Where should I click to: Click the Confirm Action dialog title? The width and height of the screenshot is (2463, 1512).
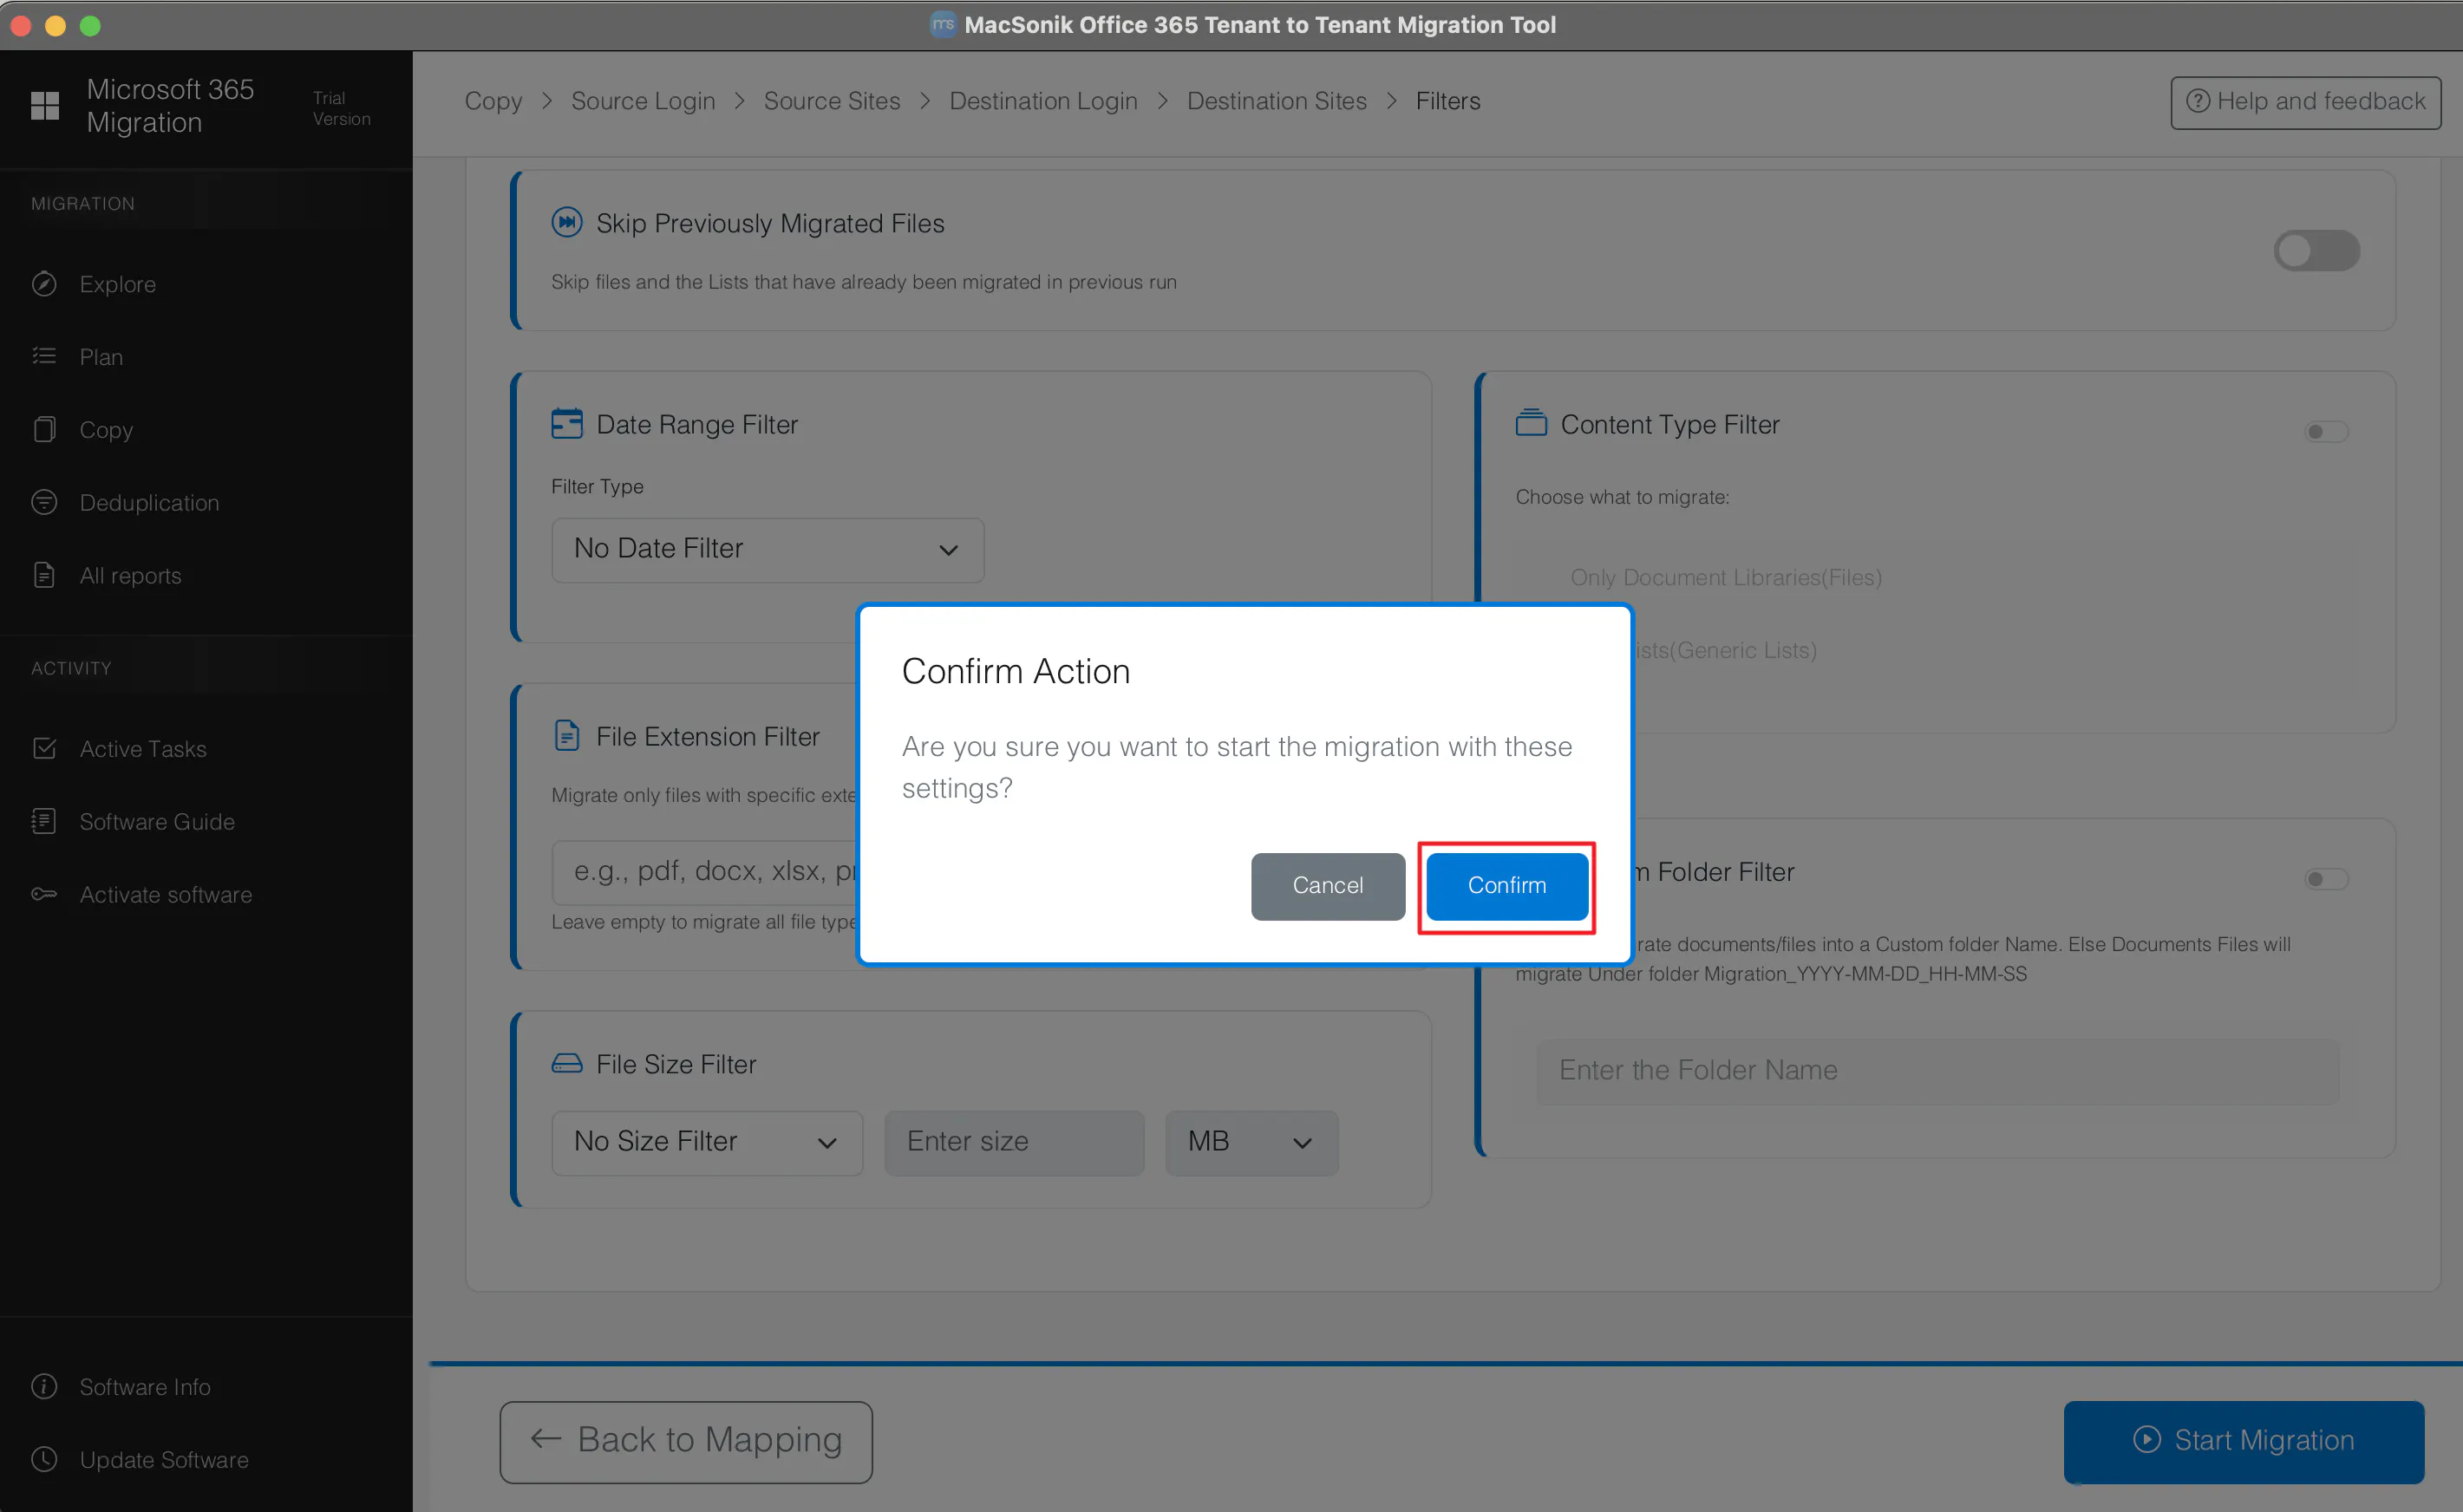click(1015, 671)
